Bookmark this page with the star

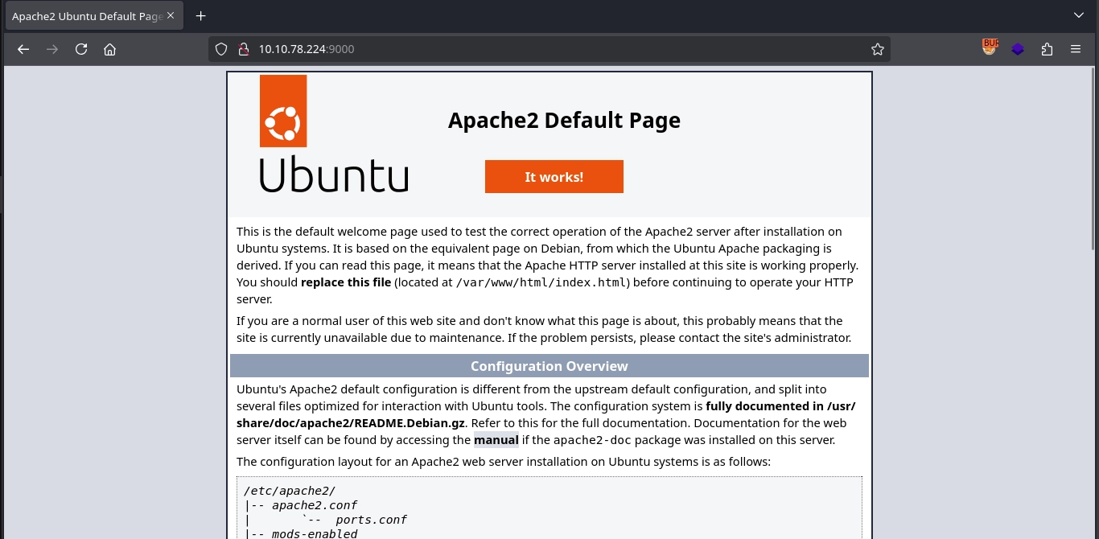click(x=877, y=49)
